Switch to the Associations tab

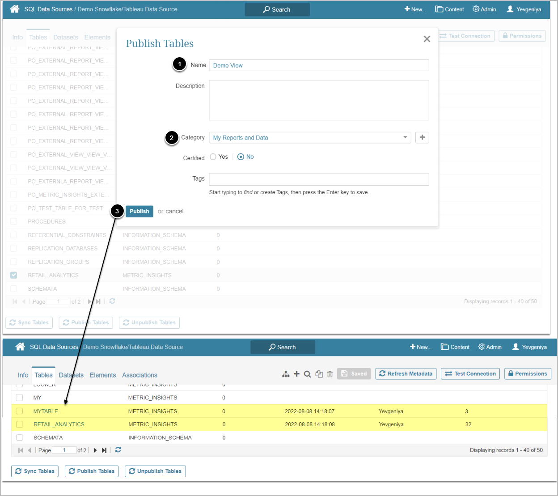point(139,375)
